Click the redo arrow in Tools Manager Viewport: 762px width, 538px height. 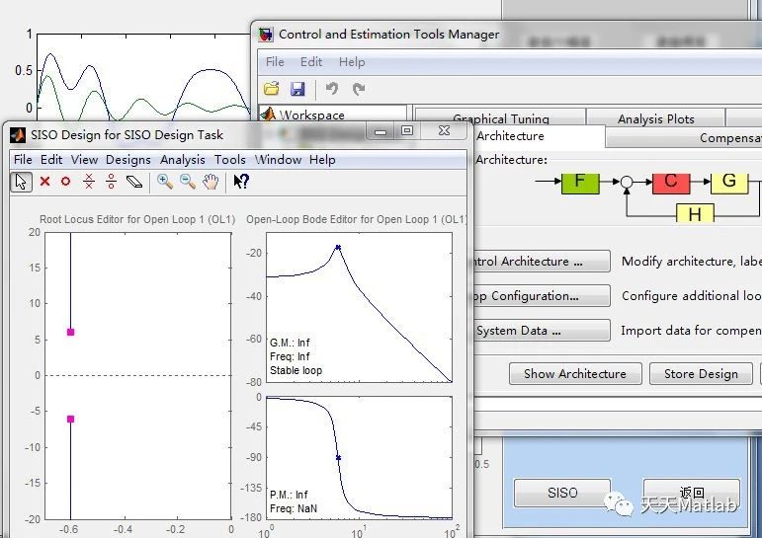359,89
